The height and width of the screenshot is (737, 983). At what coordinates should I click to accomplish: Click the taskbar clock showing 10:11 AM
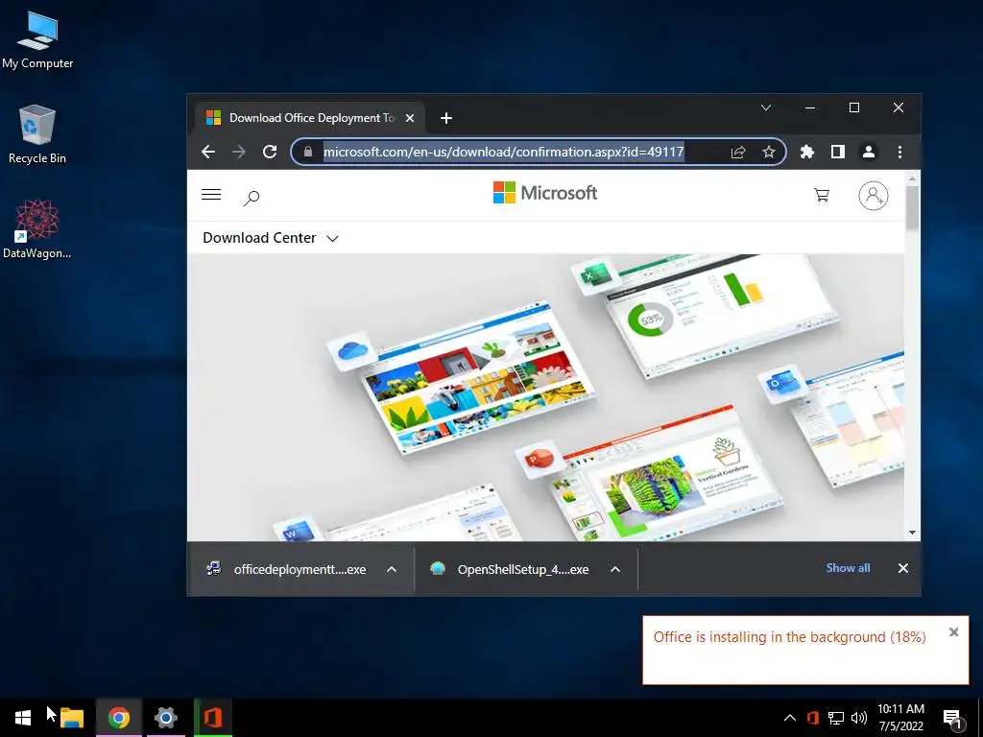pyautogui.click(x=900, y=718)
